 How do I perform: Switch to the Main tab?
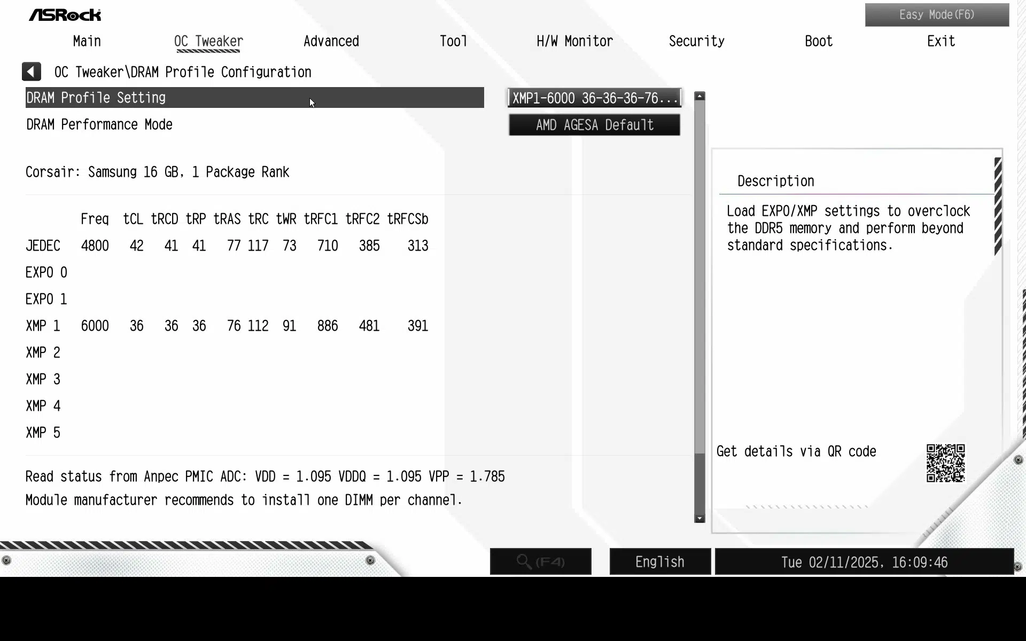pos(87,41)
